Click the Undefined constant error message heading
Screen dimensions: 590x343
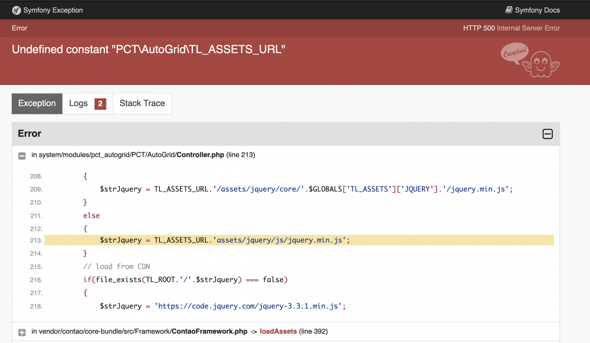pyautogui.click(x=148, y=49)
